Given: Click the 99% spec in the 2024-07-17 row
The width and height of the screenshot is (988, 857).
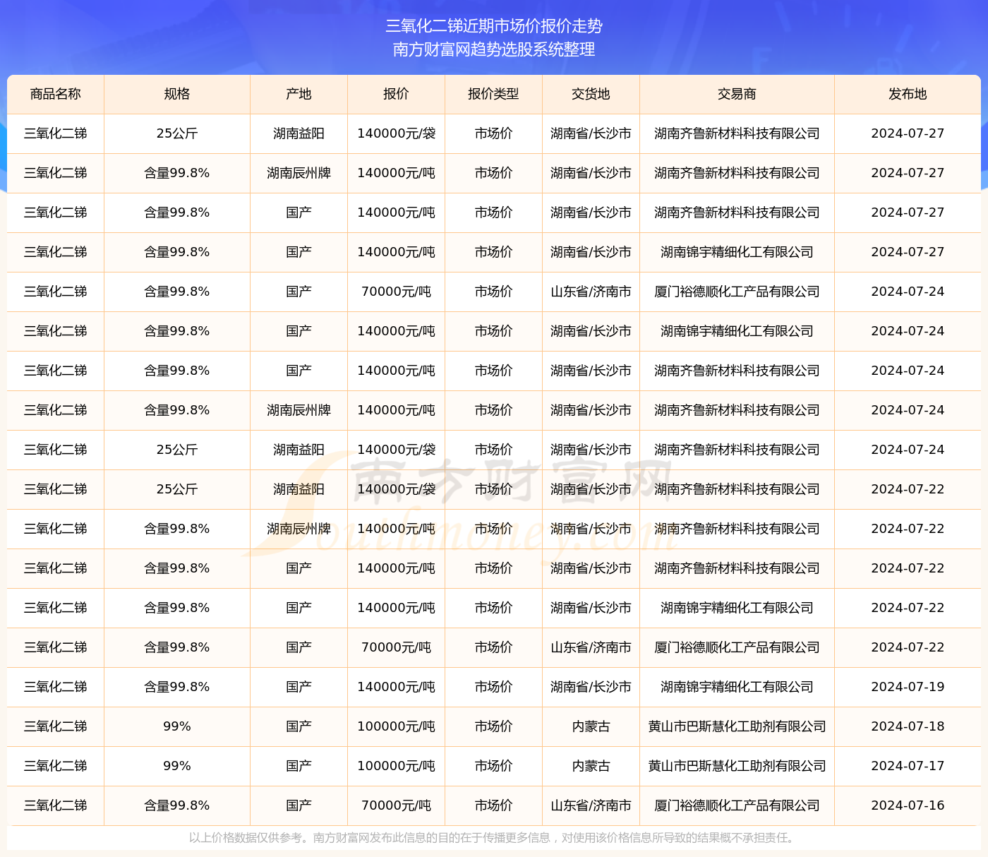Looking at the screenshot, I should 177,766.
